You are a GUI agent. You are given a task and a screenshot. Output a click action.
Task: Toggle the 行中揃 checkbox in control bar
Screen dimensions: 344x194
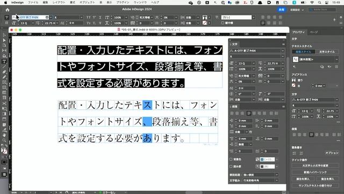pos(223,23)
